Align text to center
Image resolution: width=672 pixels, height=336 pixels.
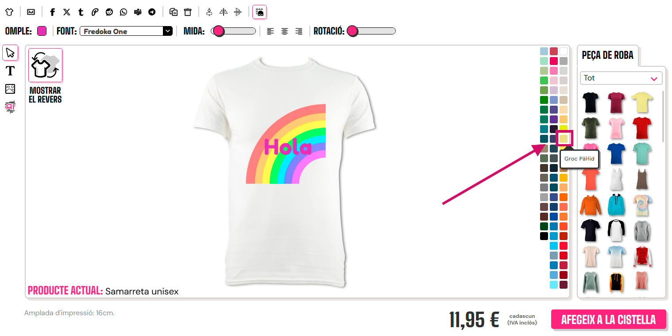(285, 31)
